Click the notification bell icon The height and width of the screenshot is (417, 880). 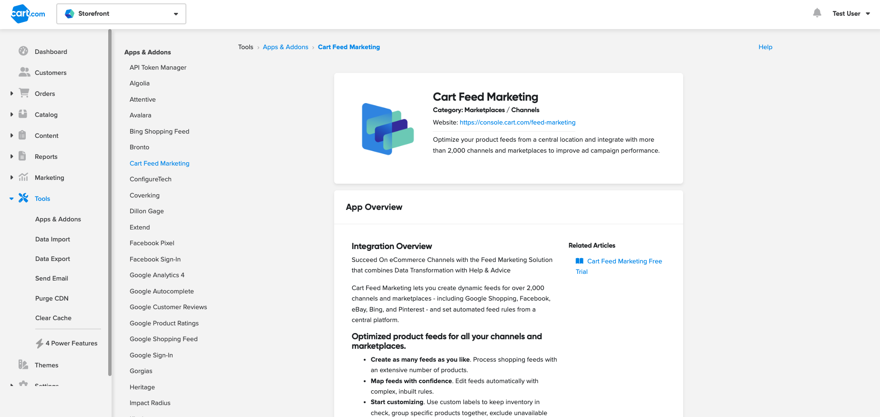click(x=817, y=13)
